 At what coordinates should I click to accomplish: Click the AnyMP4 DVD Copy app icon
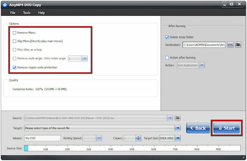(5, 5)
